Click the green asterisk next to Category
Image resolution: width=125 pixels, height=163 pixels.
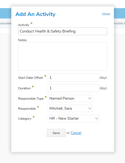tap(33, 117)
